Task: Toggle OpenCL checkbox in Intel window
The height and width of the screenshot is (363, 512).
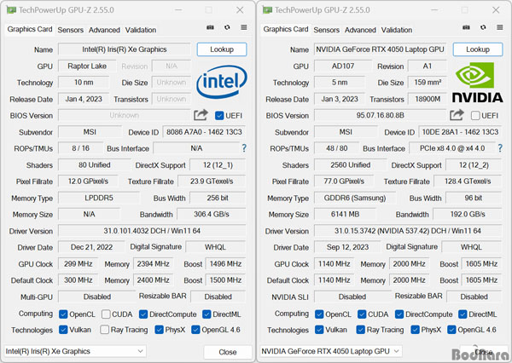Action: 63,314
